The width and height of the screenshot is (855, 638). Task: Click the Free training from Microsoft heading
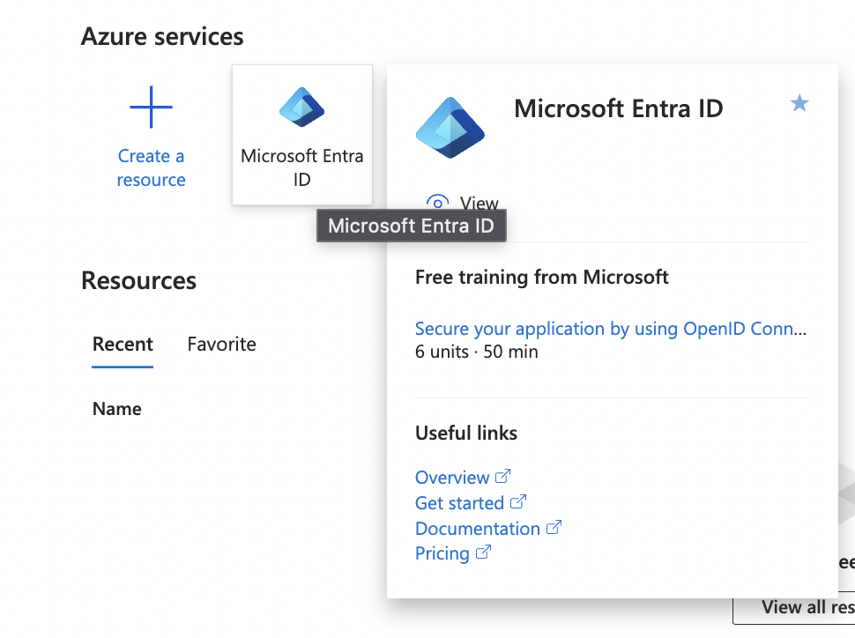(541, 277)
